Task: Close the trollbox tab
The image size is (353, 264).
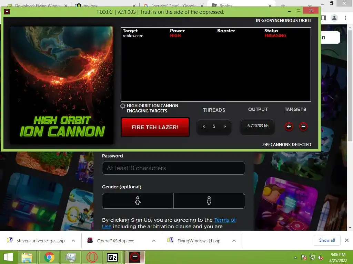Action: [x=134, y=5]
